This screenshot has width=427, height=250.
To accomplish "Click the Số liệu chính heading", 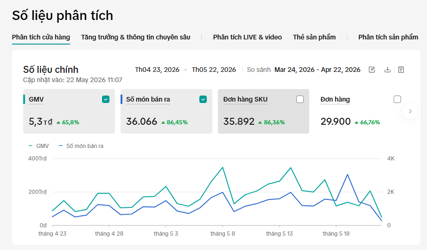I will [x=51, y=70].
